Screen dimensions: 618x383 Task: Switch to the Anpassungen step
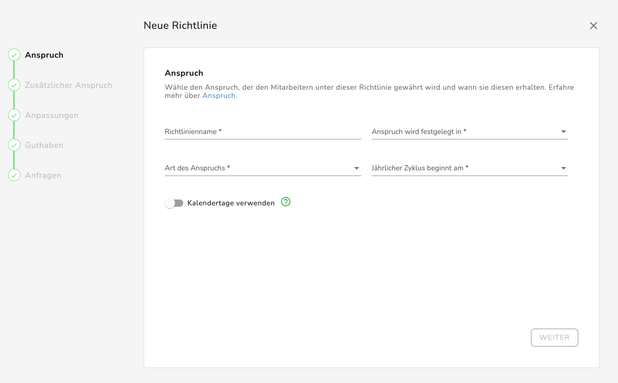tap(52, 115)
